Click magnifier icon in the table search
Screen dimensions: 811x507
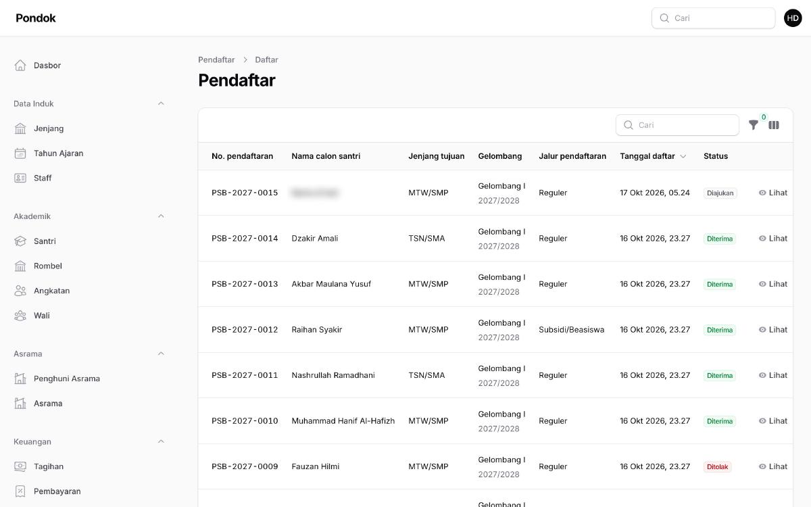click(x=629, y=125)
